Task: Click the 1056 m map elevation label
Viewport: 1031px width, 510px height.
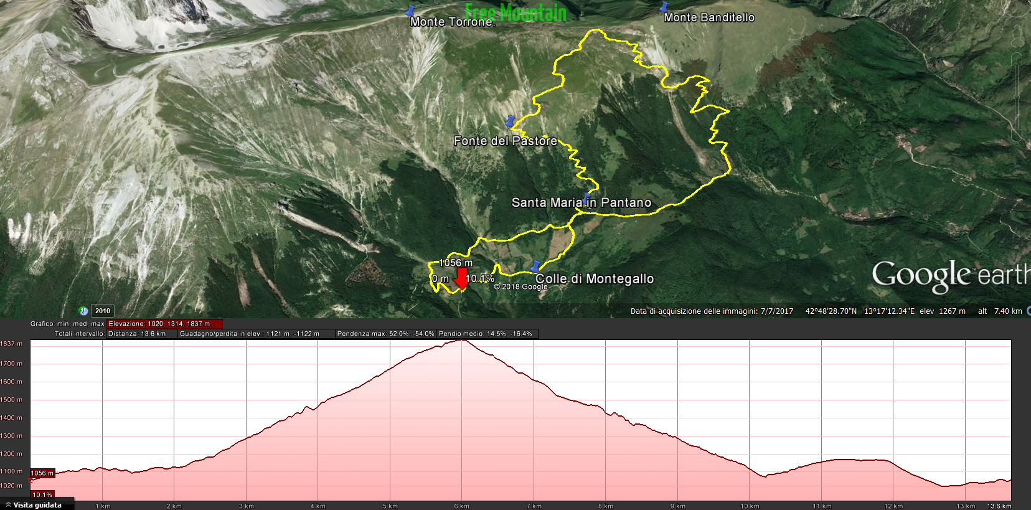Action: [456, 263]
